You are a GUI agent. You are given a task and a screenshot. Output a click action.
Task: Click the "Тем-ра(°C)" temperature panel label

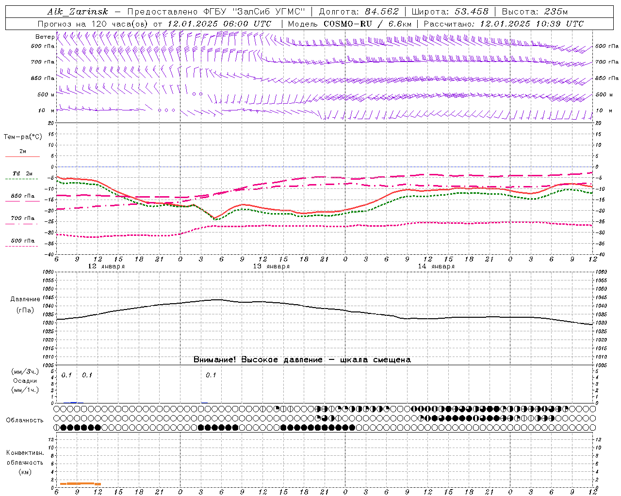[x=23, y=137]
